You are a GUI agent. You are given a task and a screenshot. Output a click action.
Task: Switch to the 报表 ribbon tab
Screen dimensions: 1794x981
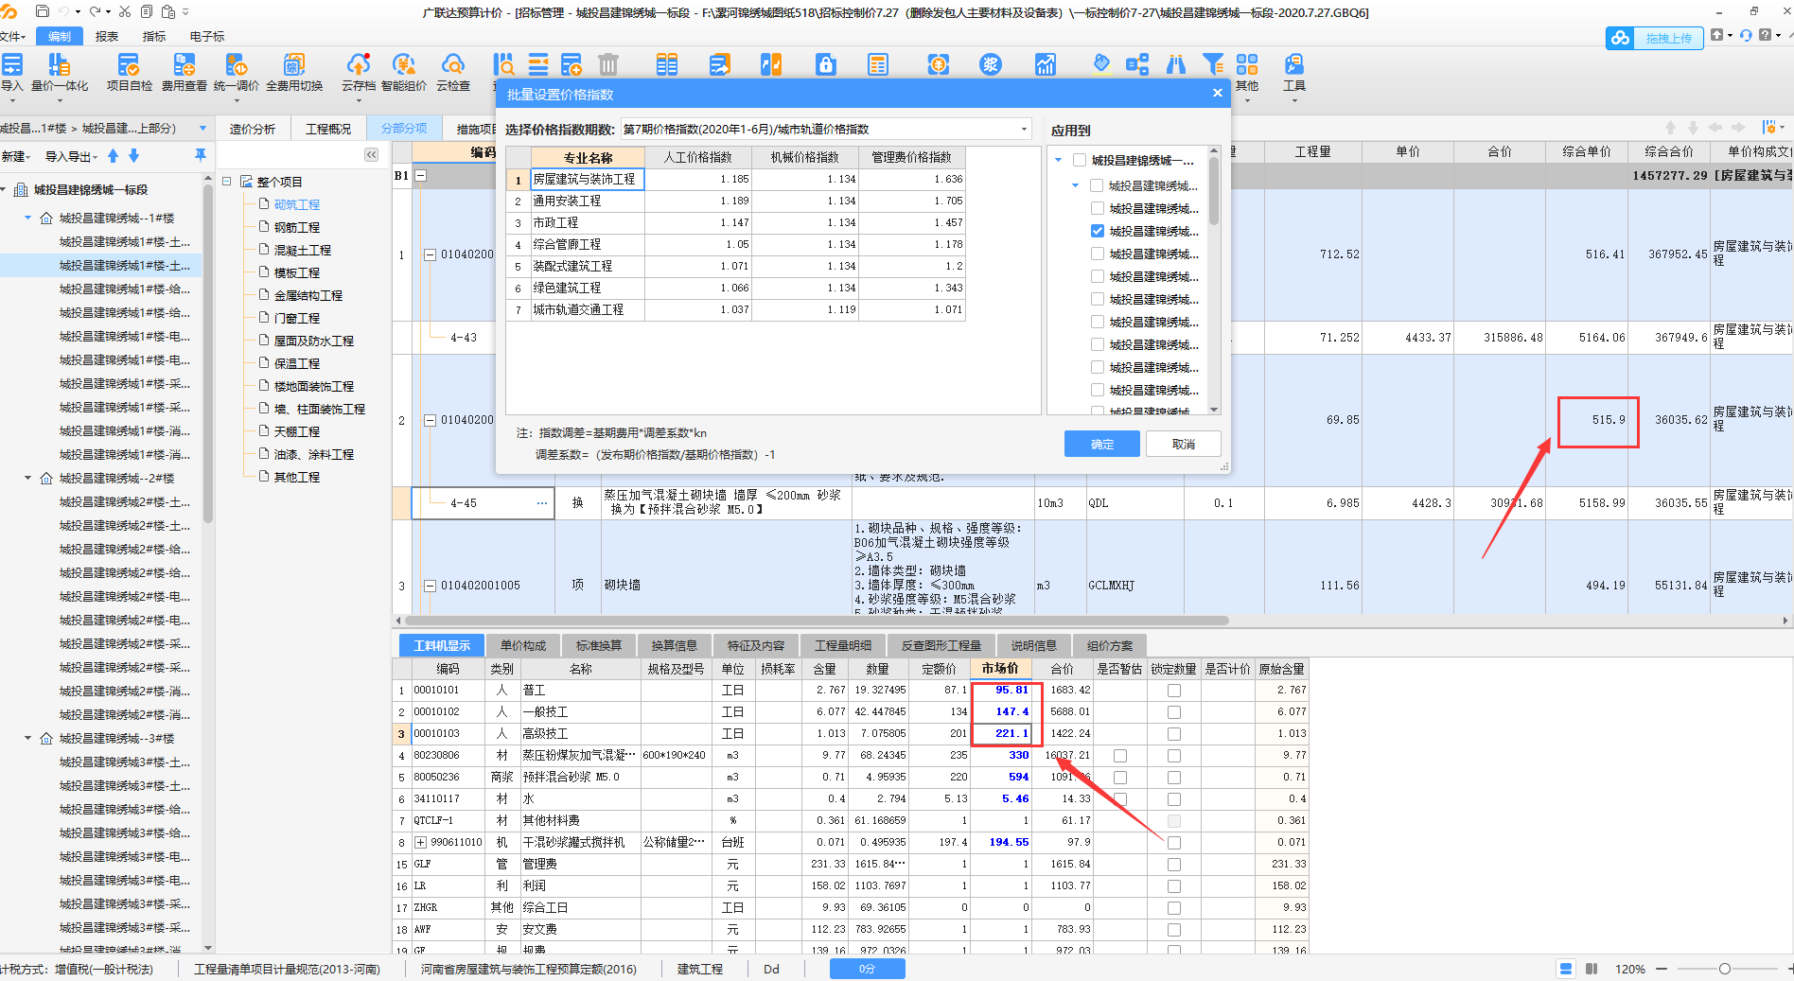[x=107, y=36]
